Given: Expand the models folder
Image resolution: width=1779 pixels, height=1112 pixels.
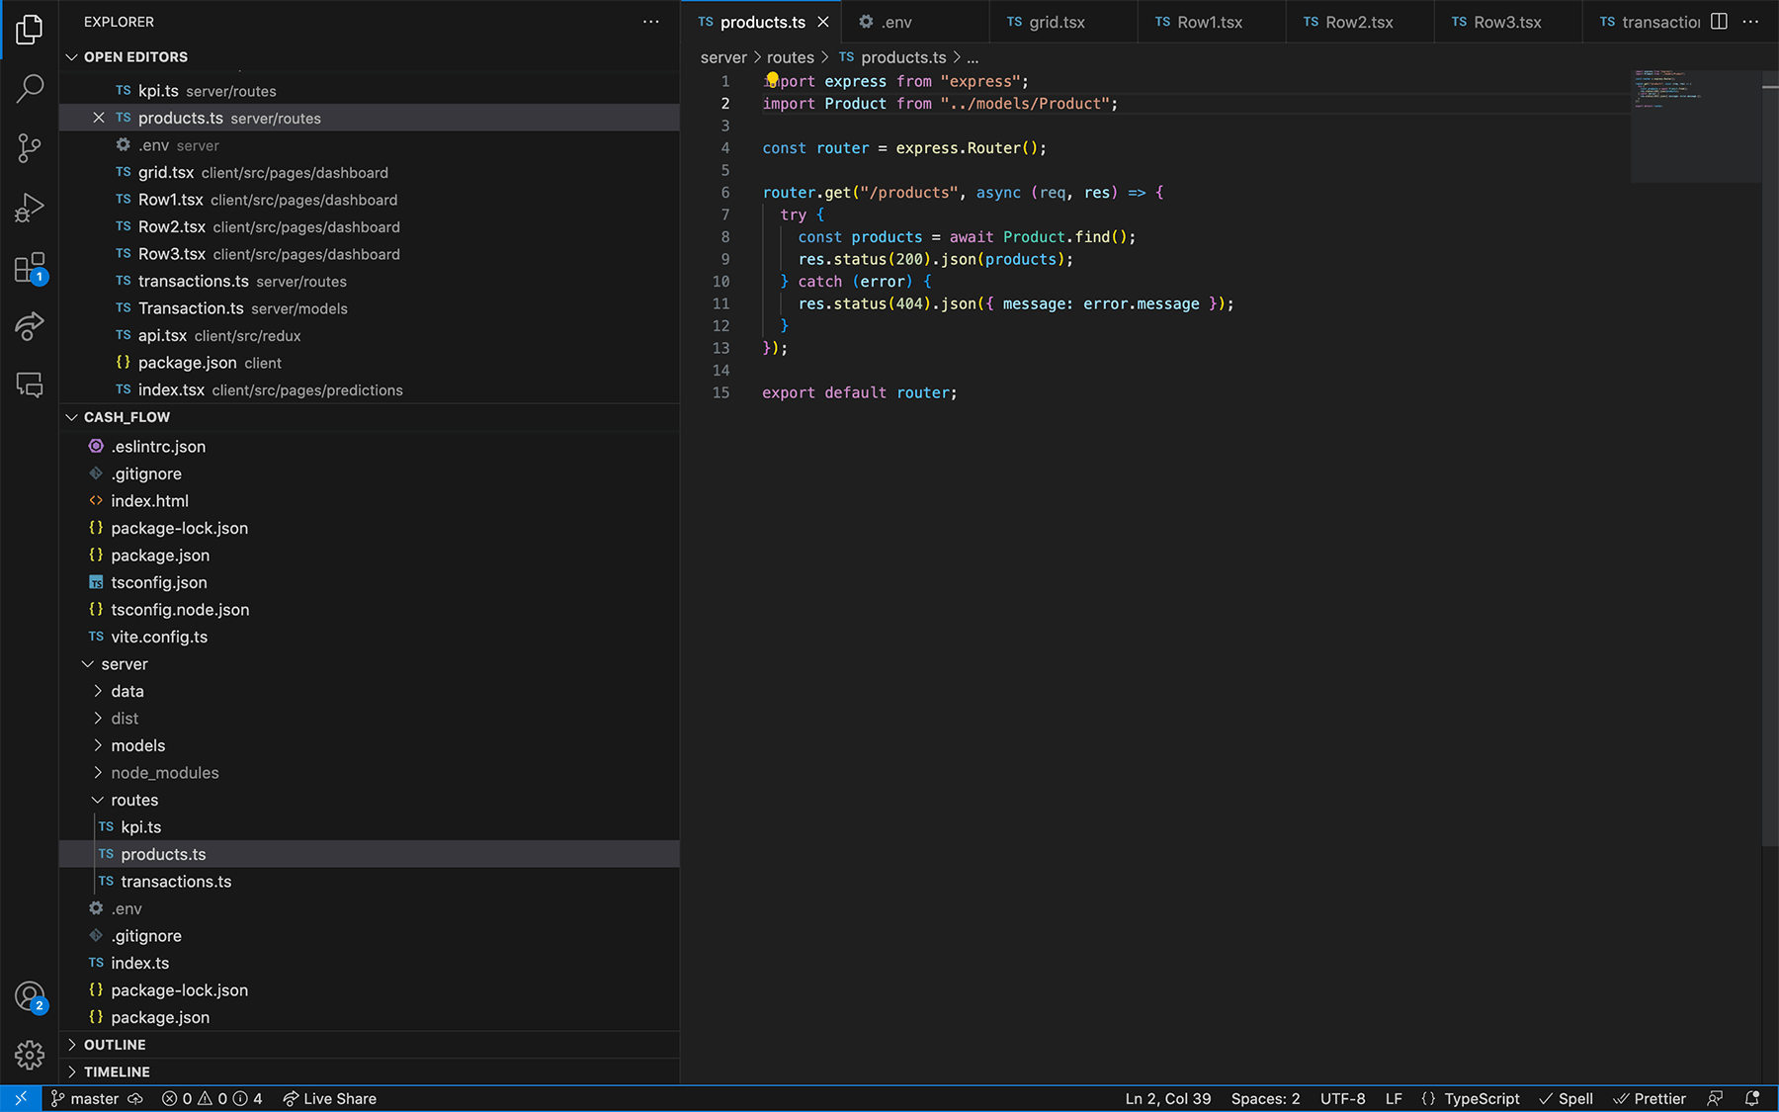Looking at the screenshot, I should click(370, 745).
